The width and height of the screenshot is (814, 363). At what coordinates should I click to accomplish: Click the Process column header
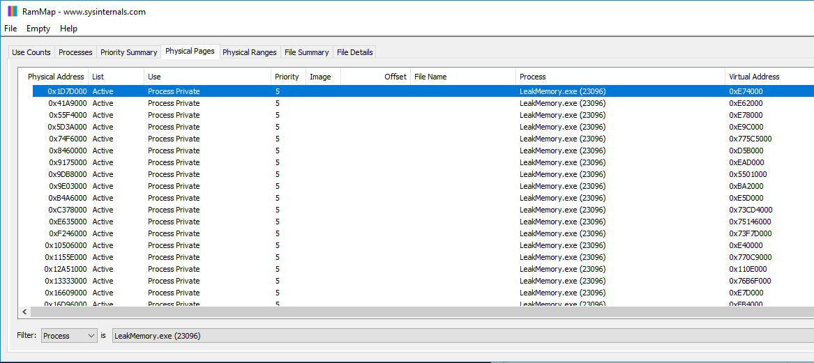(x=533, y=77)
